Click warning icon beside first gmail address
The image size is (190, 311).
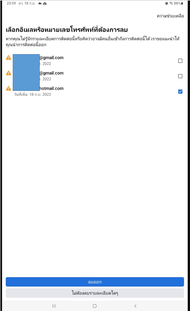click(x=9, y=58)
